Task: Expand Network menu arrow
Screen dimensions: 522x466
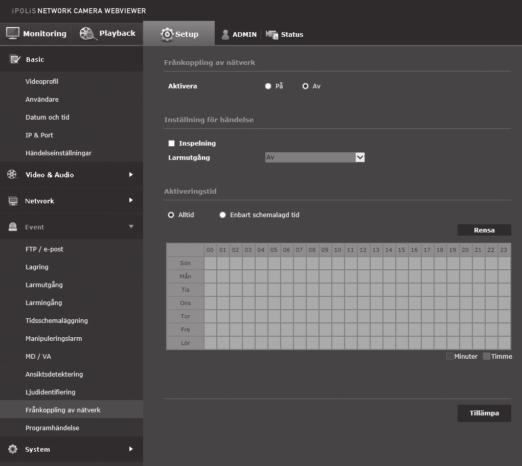Action: click(x=131, y=200)
